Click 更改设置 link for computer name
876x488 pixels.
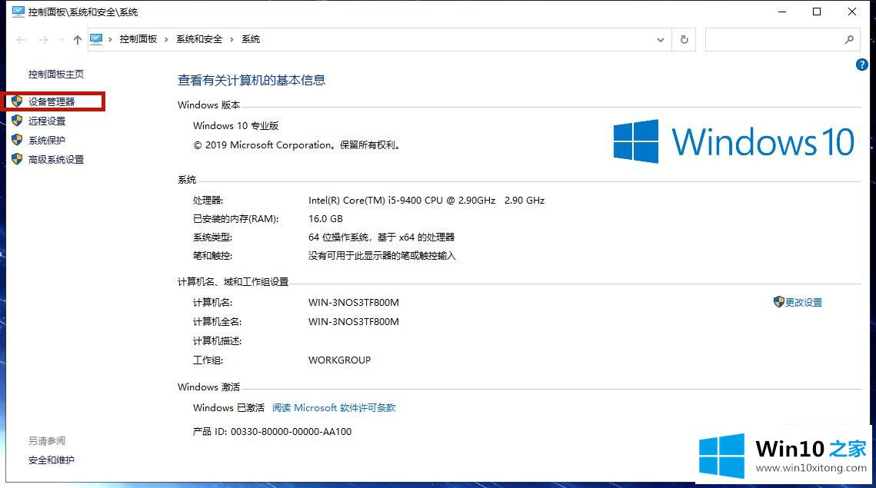coord(804,303)
